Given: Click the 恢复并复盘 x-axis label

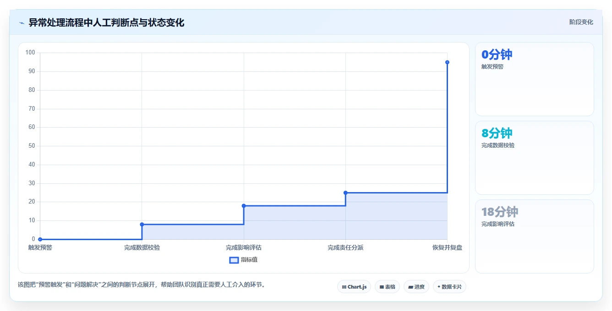Looking at the screenshot, I should coord(447,247).
